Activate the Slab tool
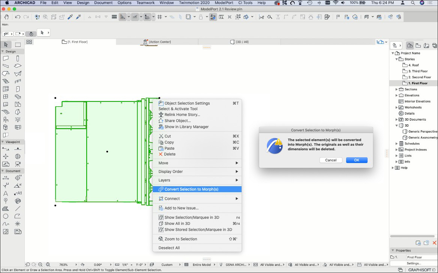Image resolution: width=438 pixels, height=273 pixels. [18, 66]
